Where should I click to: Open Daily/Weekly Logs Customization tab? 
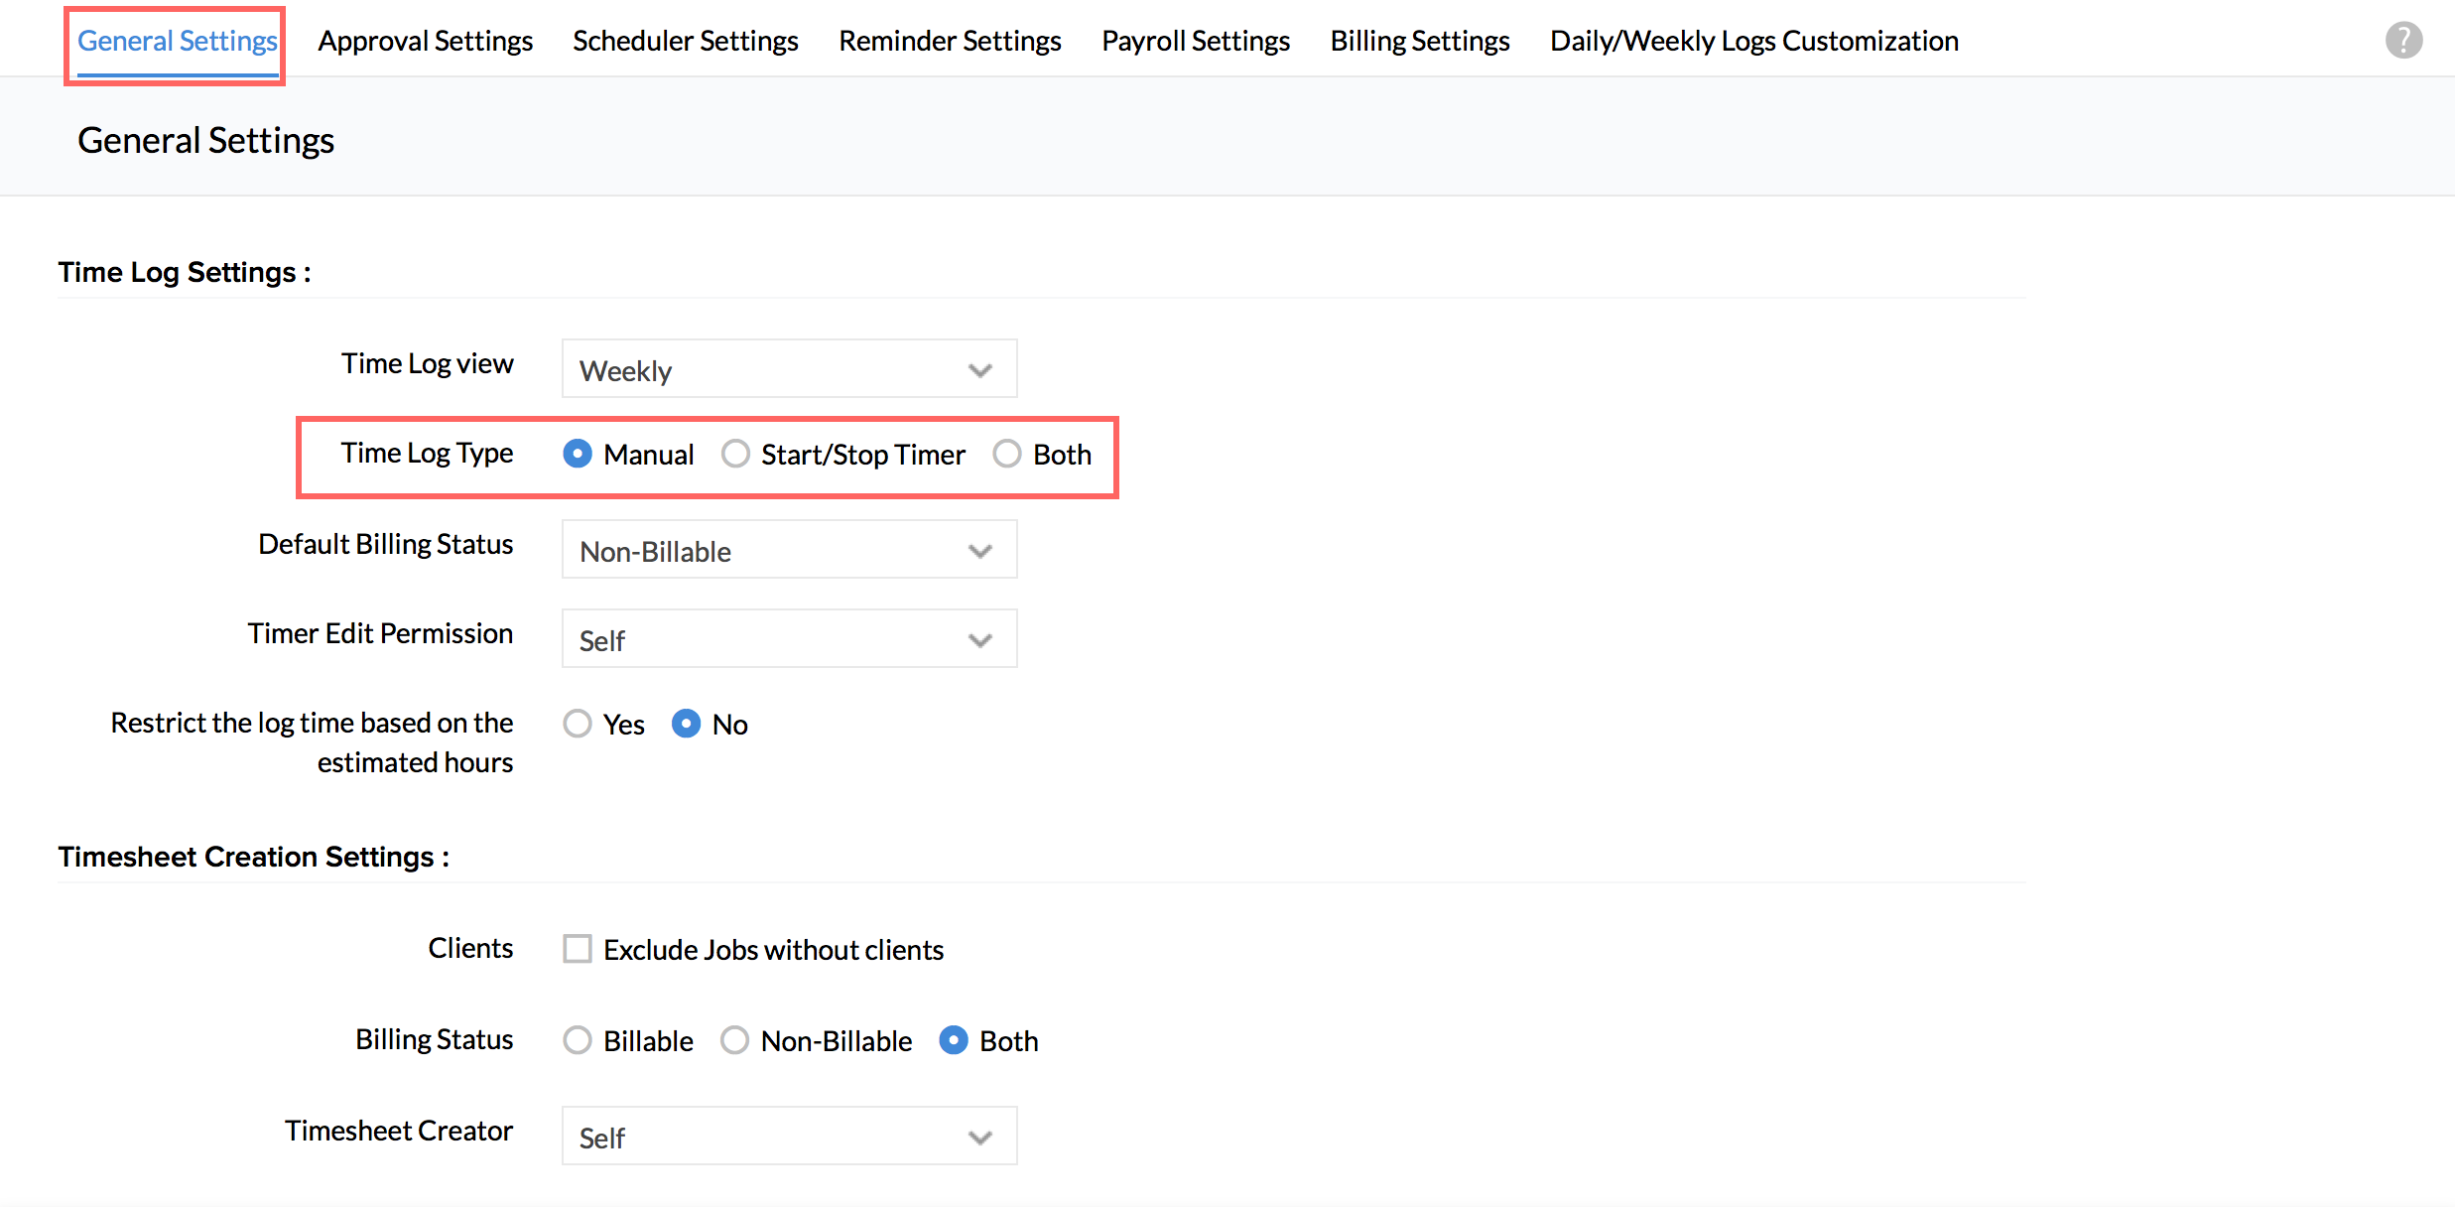1753,41
